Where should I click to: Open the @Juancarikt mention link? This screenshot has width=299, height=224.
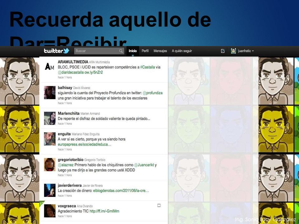point(144,165)
